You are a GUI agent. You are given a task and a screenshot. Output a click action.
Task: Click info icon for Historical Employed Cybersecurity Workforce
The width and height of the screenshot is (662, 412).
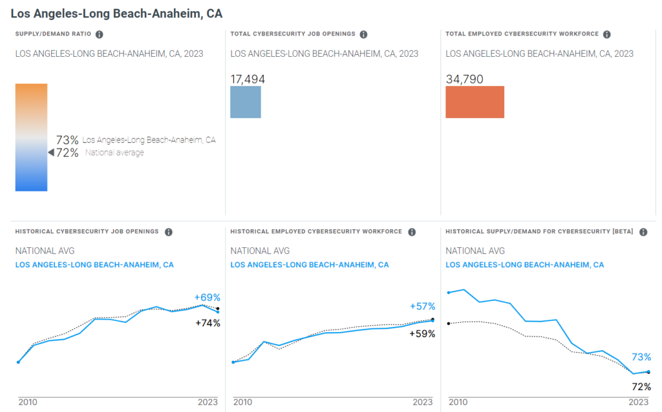pos(412,232)
